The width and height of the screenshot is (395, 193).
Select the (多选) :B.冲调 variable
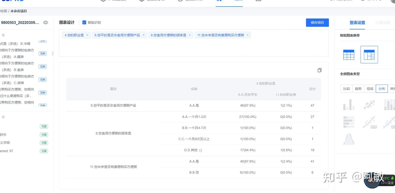tap(15, 44)
